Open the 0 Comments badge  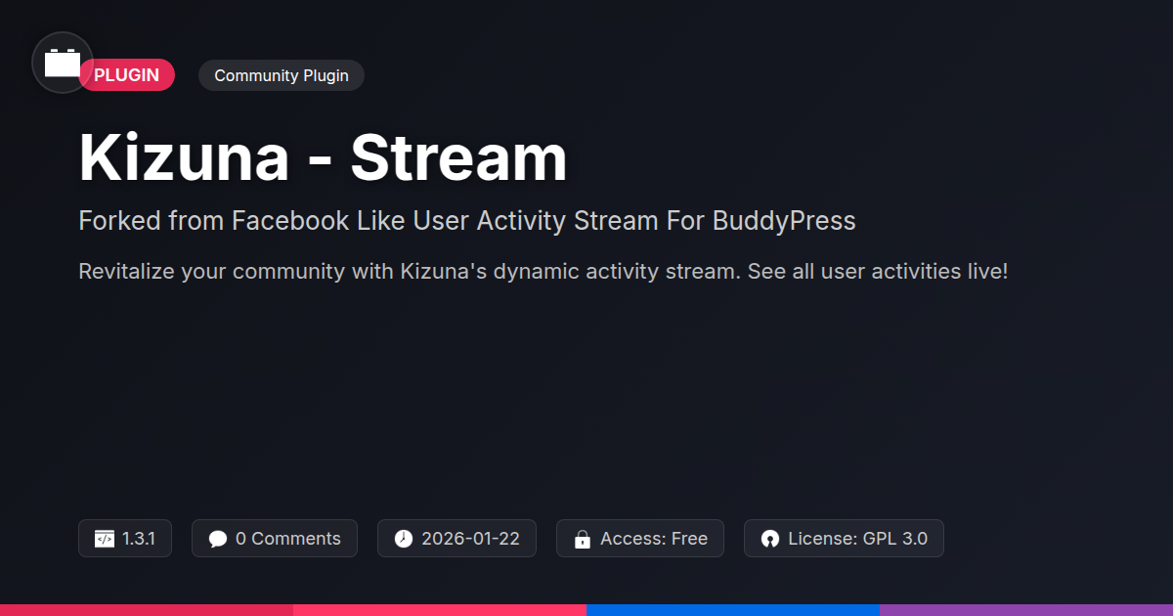pyautogui.click(x=275, y=539)
